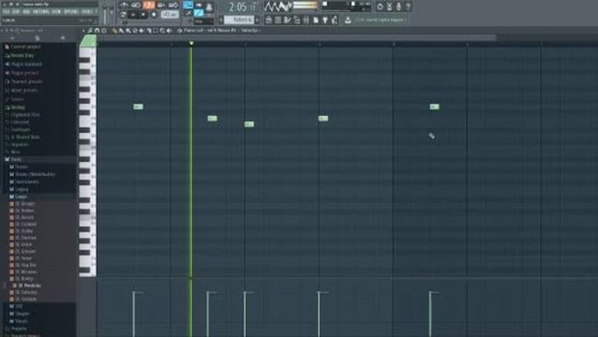
Task: Select the Slice tool in piano roll
Action: (148, 30)
